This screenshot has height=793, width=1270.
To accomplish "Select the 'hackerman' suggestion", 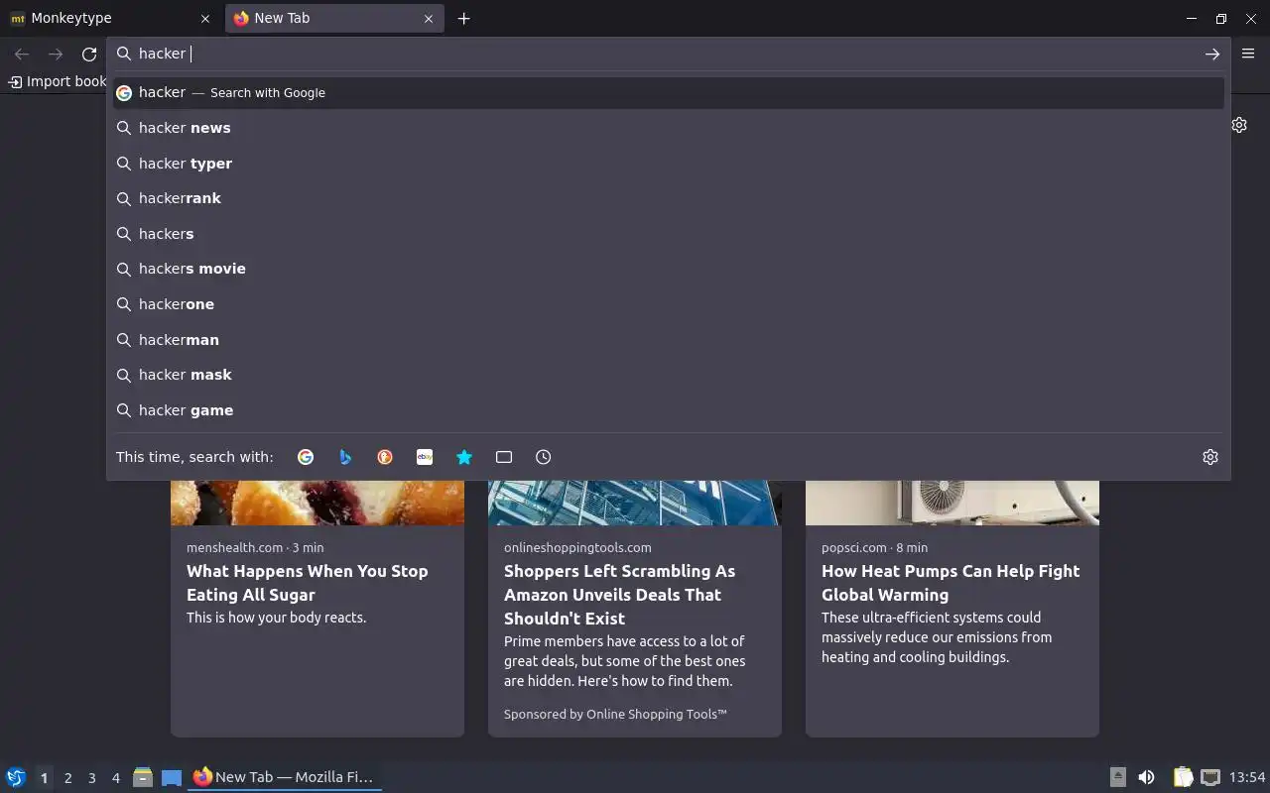I will coord(668,340).
